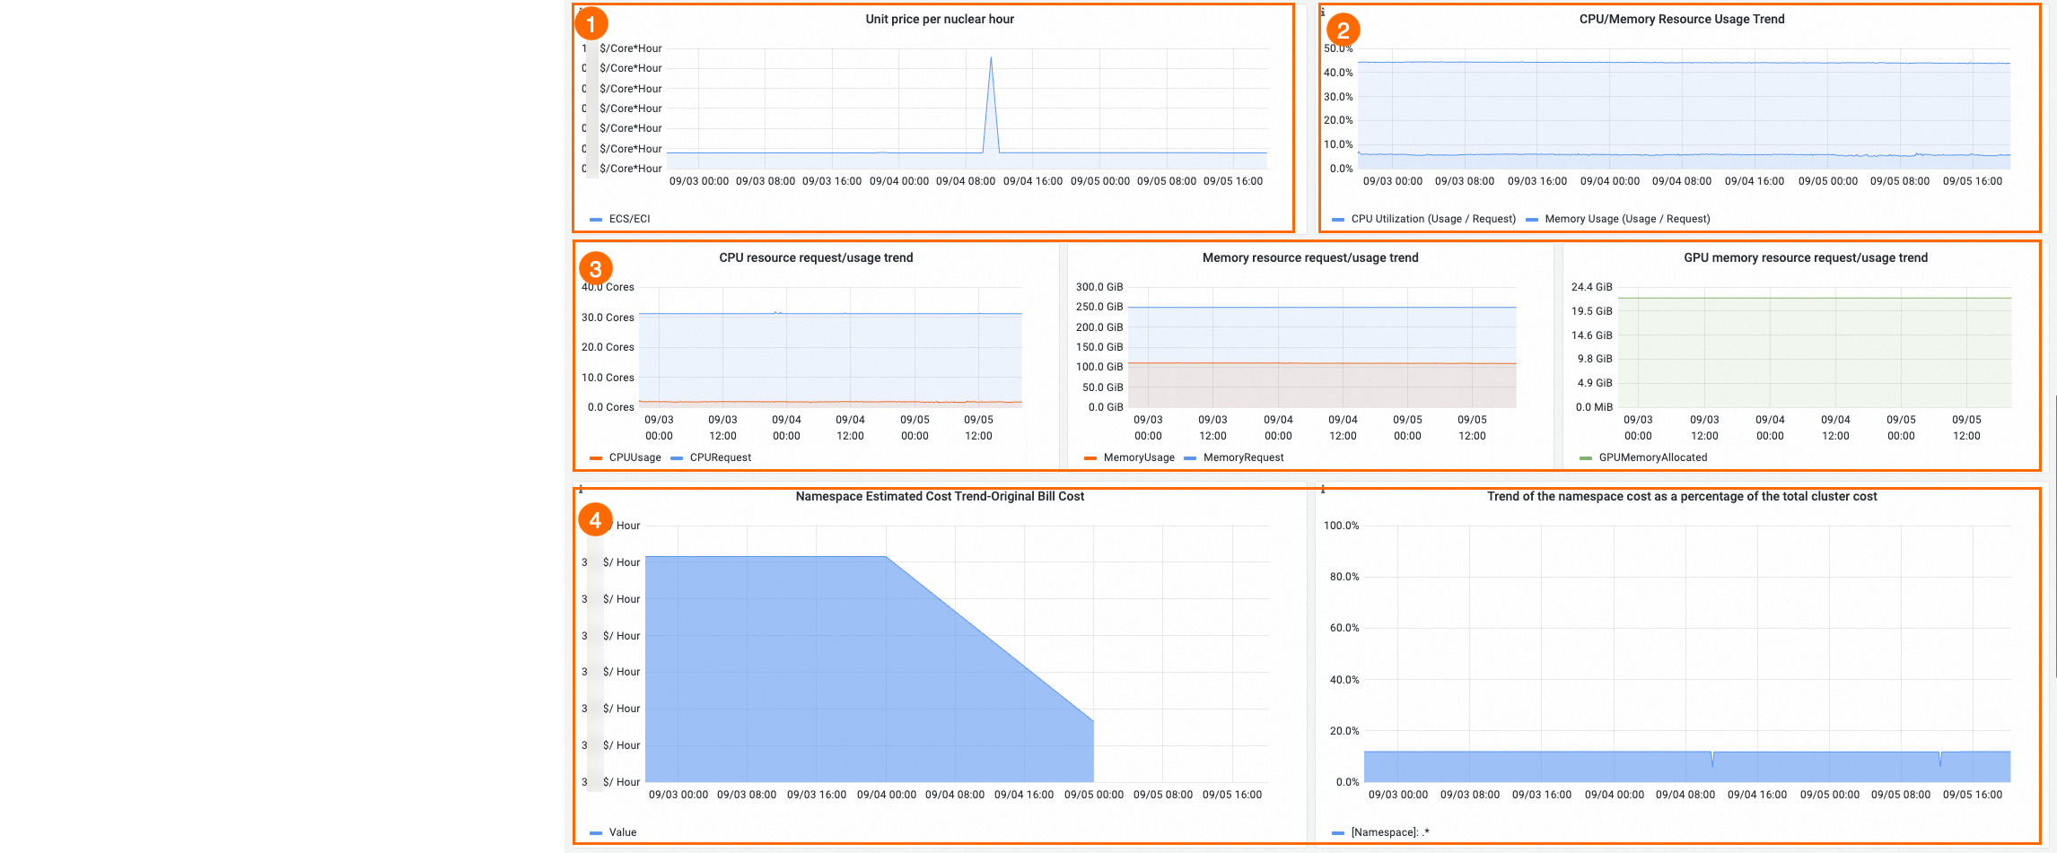Image resolution: width=2057 pixels, height=853 pixels.
Task: Click the 100.0% axis label
Action: (x=1342, y=526)
